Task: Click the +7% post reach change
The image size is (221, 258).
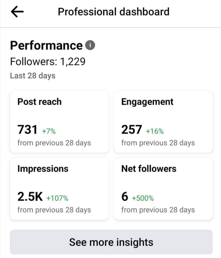Action: click(49, 131)
